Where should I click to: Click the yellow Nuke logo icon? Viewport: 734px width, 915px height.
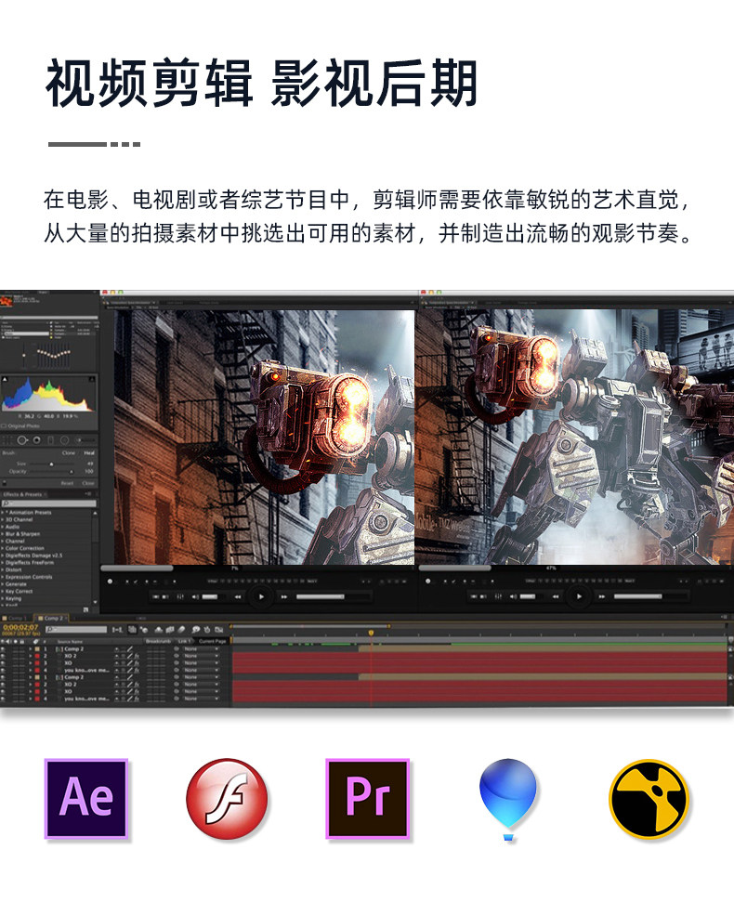click(x=649, y=799)
